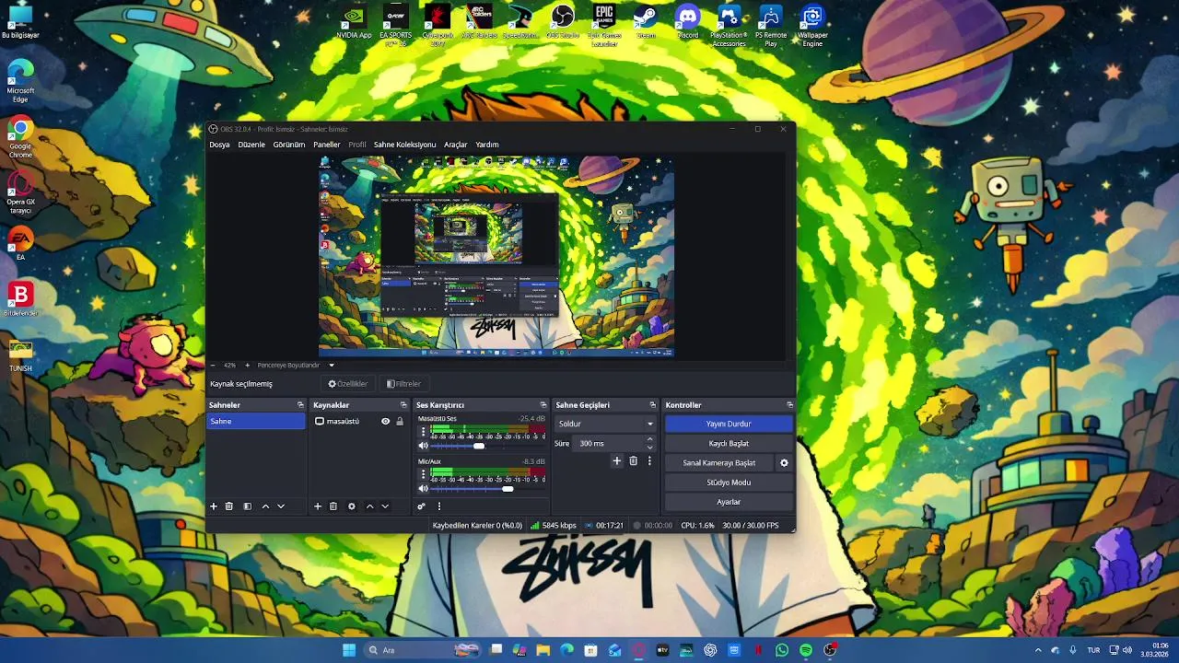Increase Süre duration with up arrow
This screenshot has width=1179, height=663.
pos(649,439)
